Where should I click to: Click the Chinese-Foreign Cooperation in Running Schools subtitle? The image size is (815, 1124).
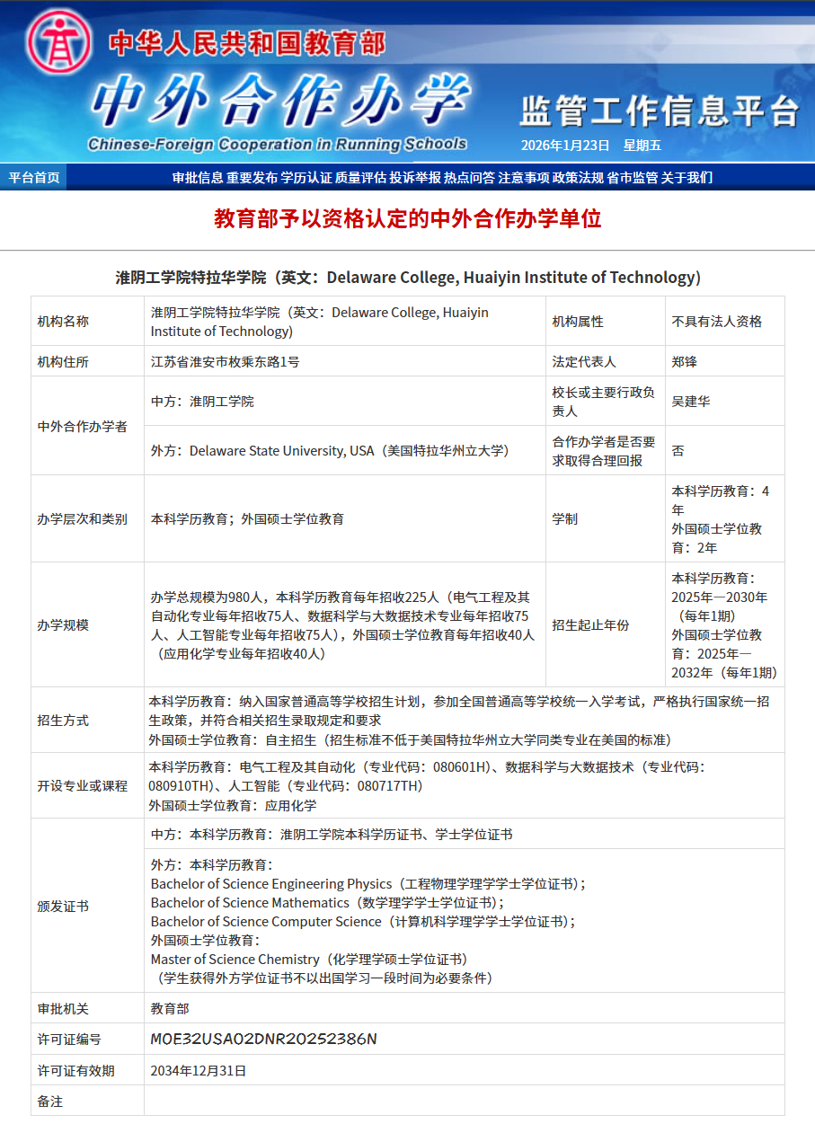(x=278, y=144)
